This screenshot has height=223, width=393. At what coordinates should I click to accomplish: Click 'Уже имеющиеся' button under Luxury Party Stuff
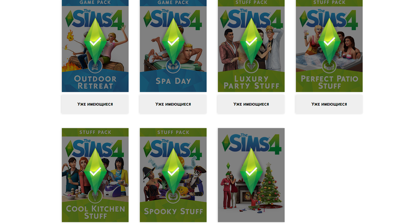coord(251,104)
